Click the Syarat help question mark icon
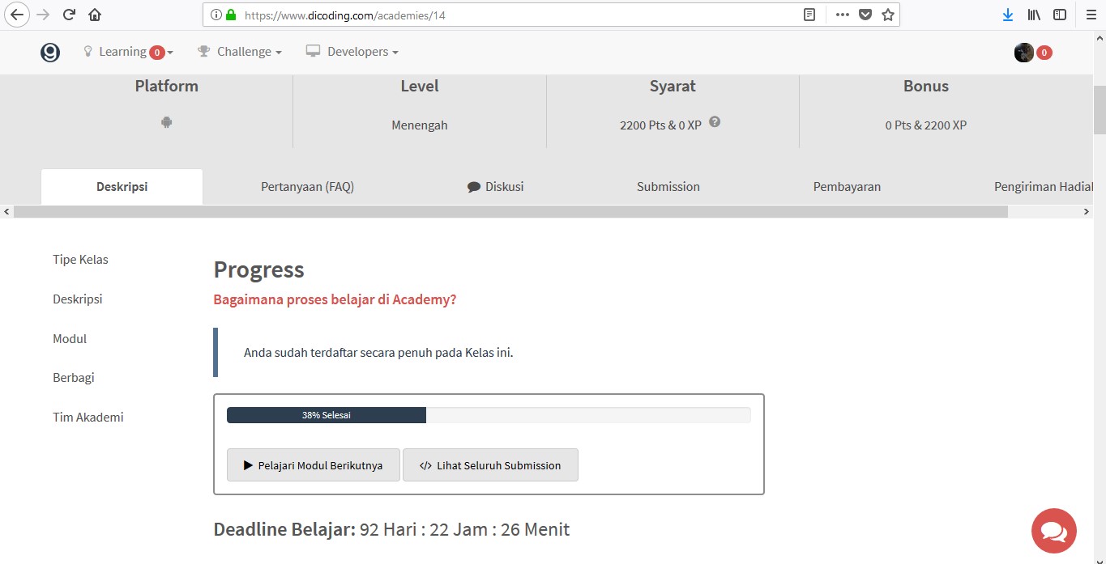1106x564 pixels. 715,122
